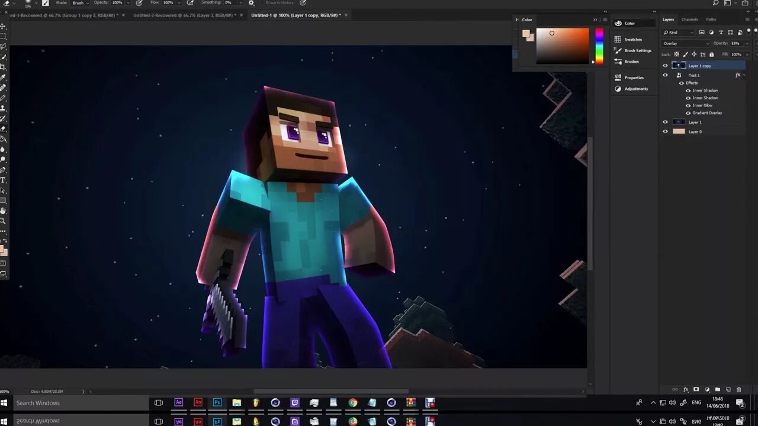The width and height of the screenshot is (758, 426).
Task: Select the Zoom magnifier tool
Action: pos(3,221)
